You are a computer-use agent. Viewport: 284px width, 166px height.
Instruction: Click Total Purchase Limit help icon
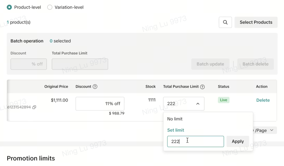tap(202, 87)
